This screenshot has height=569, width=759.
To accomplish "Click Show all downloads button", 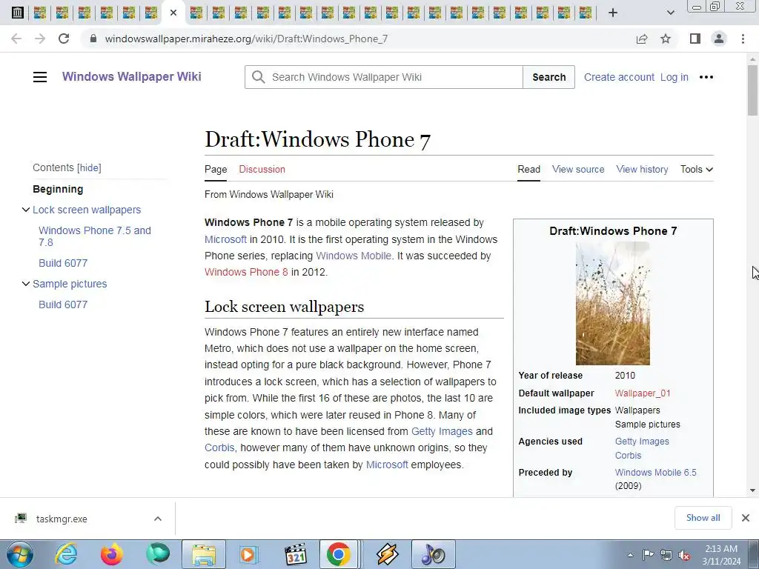I will tap(703, 518).
